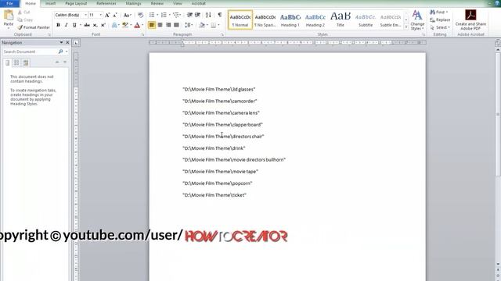Click the Bullets list icon

pyautogui.click(x=152, y=15)
